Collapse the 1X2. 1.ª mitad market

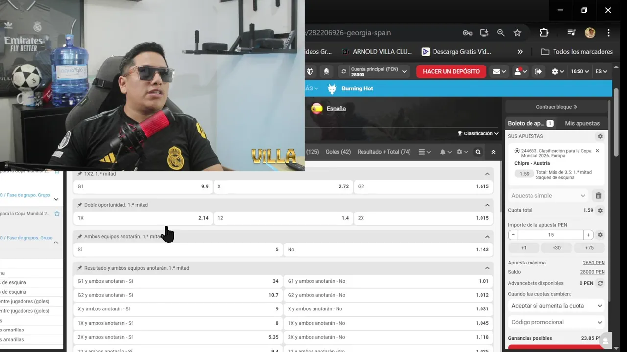[x=487, y=174]
